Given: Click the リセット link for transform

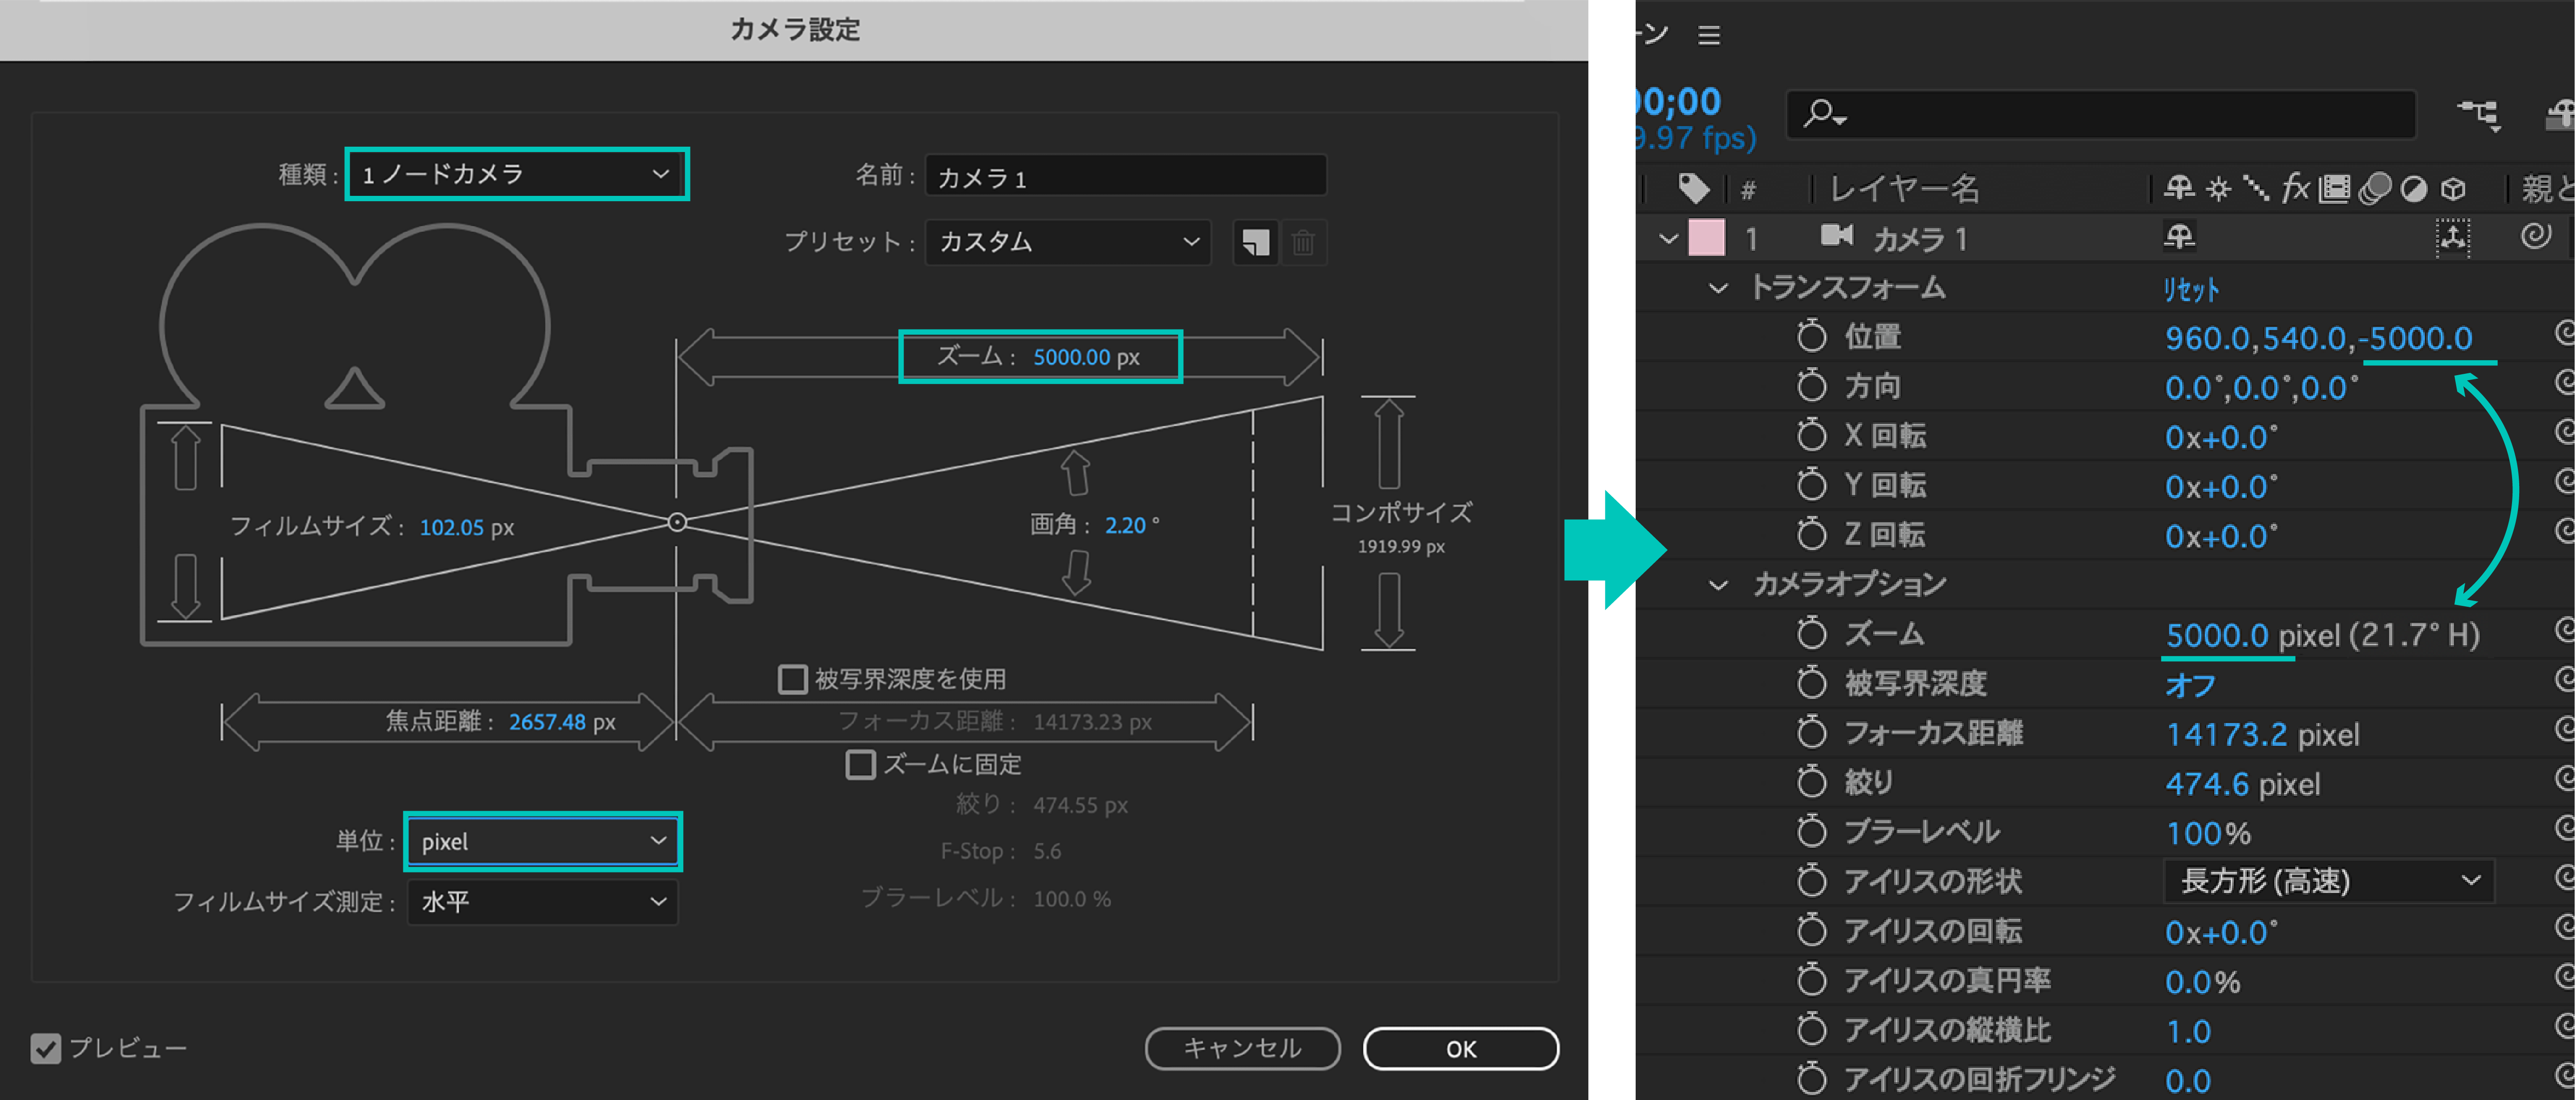Looking at the screenshot, I should [2190, 290].
